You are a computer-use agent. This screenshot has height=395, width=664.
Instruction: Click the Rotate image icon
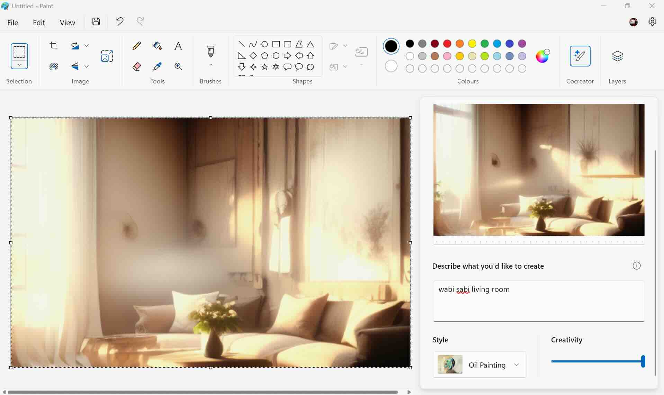click(x=75, y=46)
